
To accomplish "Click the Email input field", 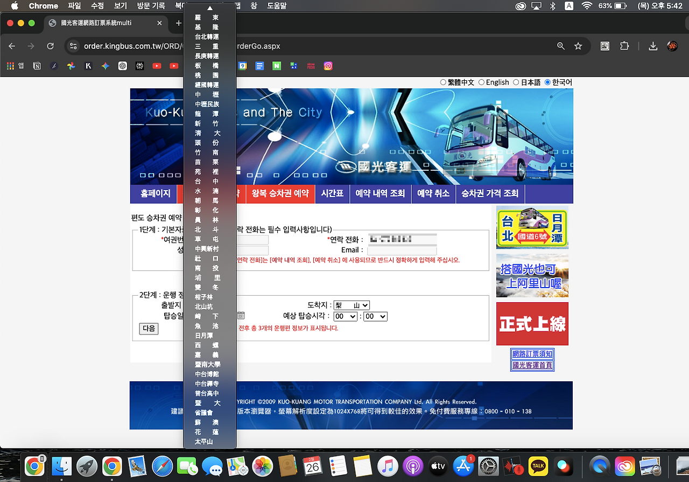I will 402,250.
